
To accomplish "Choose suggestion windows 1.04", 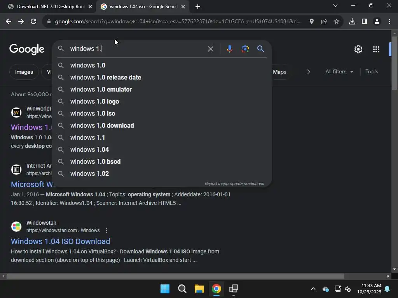I will point(162,149).
